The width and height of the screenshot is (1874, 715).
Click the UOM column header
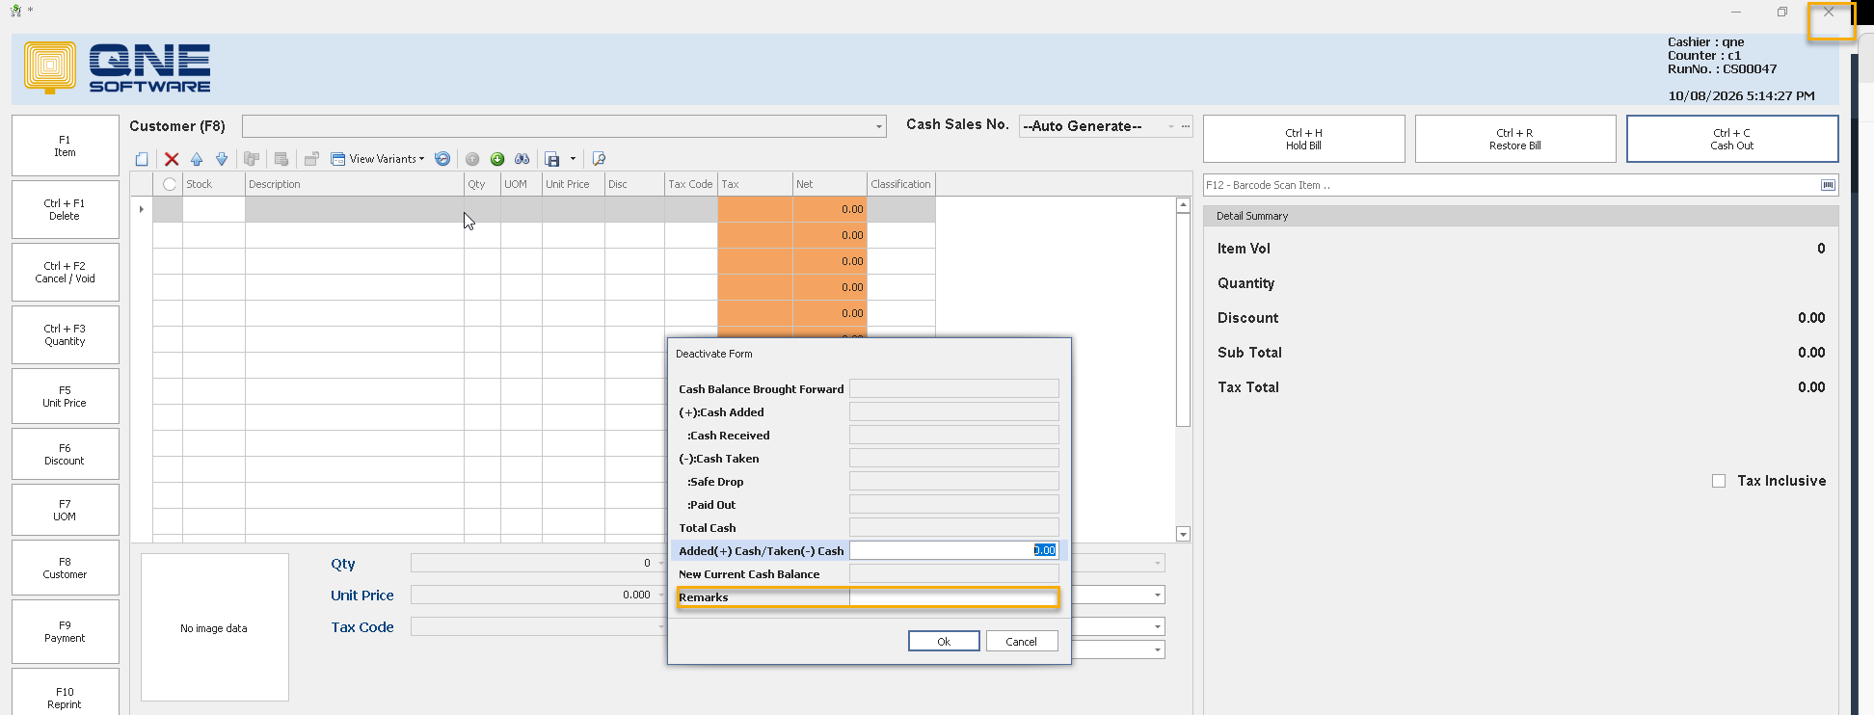tap(522, 184)
